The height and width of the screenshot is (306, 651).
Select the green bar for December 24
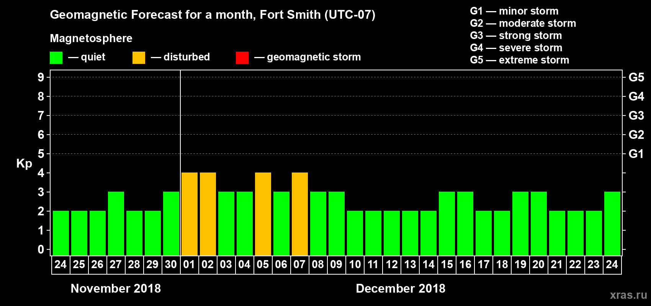tap(612, 224)
